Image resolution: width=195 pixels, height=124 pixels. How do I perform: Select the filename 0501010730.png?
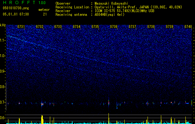[16, 8]
